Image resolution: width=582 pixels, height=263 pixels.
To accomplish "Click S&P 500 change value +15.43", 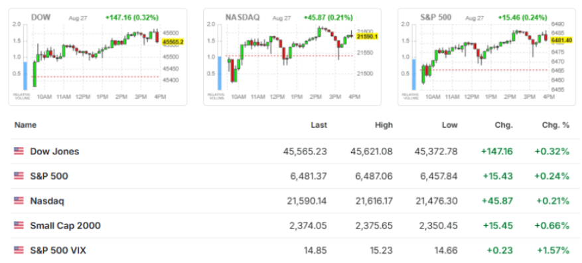I will point(498,176).
